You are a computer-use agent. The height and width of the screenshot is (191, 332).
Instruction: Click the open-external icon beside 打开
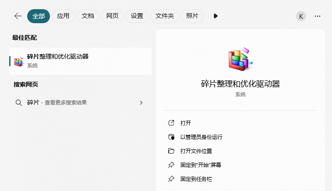click(171, 123)
